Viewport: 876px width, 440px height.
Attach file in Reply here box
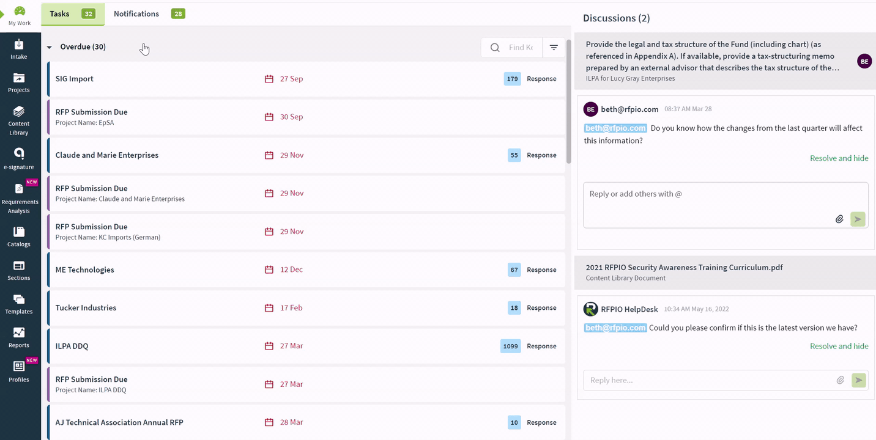click(841, 380)
